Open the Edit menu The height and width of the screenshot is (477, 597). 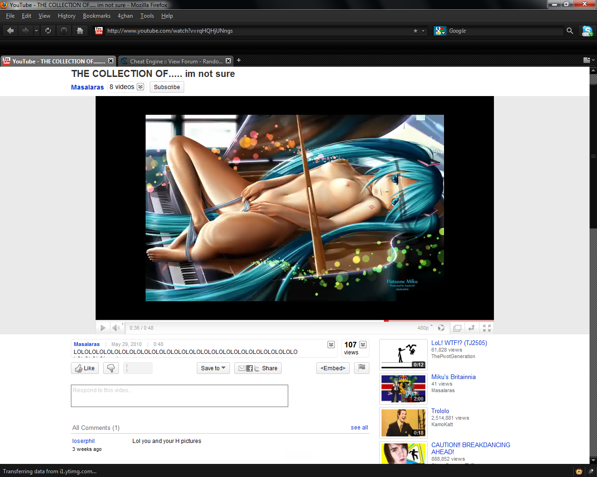[27, 16]
